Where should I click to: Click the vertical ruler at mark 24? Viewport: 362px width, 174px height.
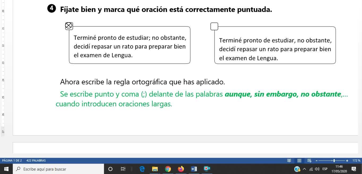pos(3,80)
